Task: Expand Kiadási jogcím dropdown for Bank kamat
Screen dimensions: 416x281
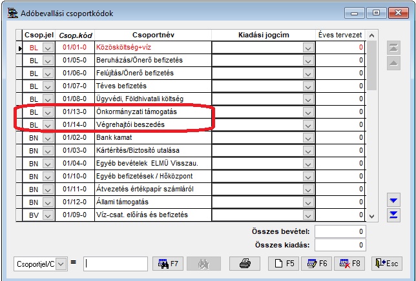Action: click(x=308, y=138)
